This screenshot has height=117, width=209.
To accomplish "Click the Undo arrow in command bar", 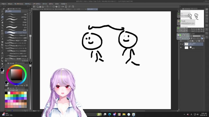I will point(48,6).
